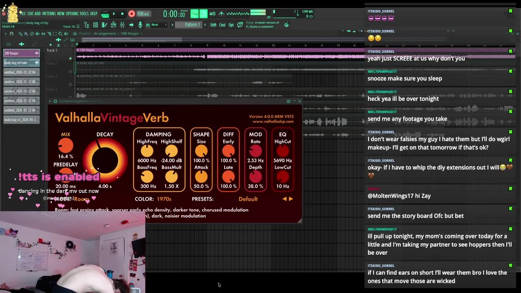This screenshot has width=521, height=293.
Task: Open the EDIT menu
Action: [31, 13]
